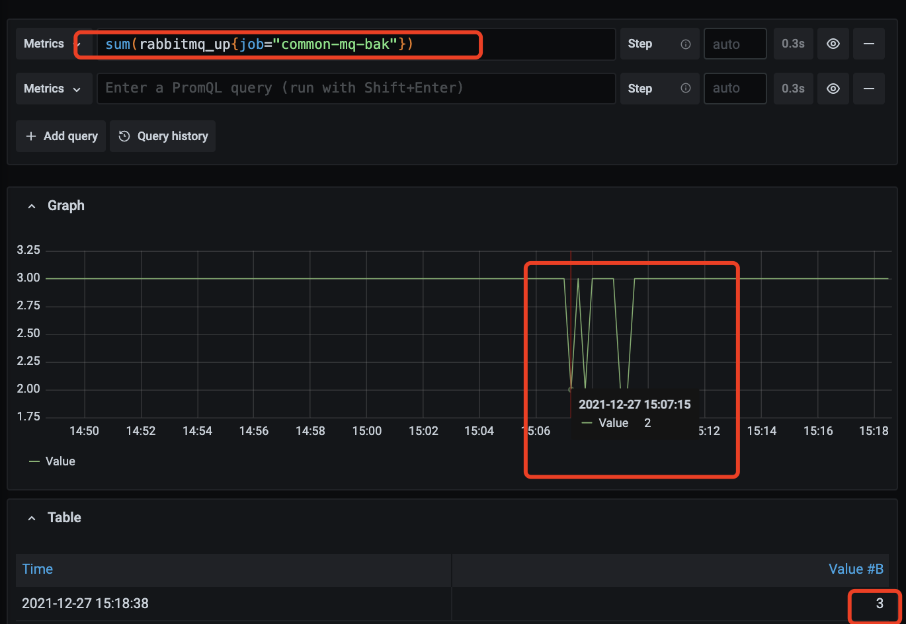The width and height of the screenshot is (906, 624).
Task: Sort table by Time column
Action: coord(38,569)
